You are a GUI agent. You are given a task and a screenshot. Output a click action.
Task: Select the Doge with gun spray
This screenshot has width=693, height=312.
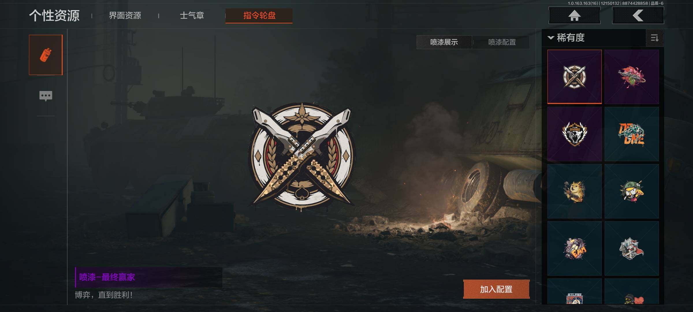pos(574,191)
